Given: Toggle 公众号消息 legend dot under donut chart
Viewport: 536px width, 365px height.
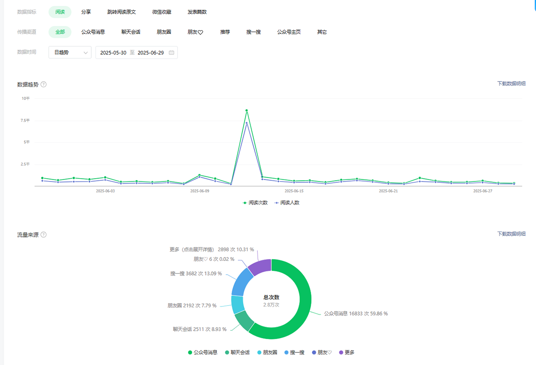Looking at the screenshot, I should pyautogui.click(x=191, y=352).
